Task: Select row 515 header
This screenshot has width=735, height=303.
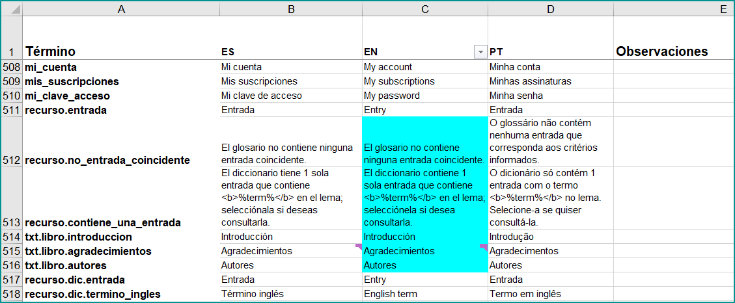Action: click(x=12, y=251)
